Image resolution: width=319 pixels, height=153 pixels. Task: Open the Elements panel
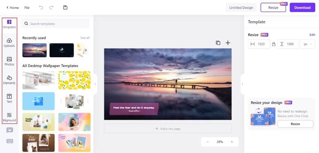click(9, 80)
